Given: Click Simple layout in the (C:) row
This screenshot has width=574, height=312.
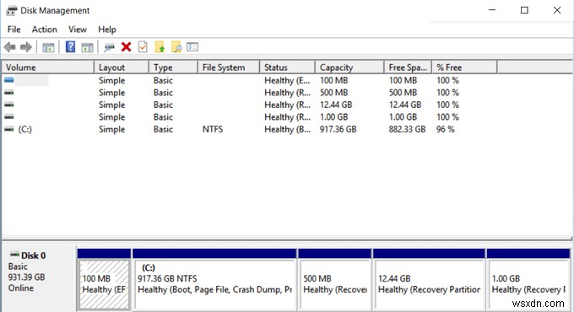Looking at the screenshot, I should point(111,129).
